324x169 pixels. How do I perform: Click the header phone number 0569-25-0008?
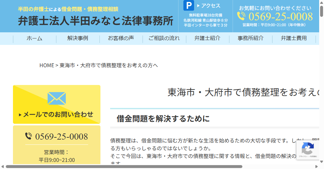[x=281, y=16]
